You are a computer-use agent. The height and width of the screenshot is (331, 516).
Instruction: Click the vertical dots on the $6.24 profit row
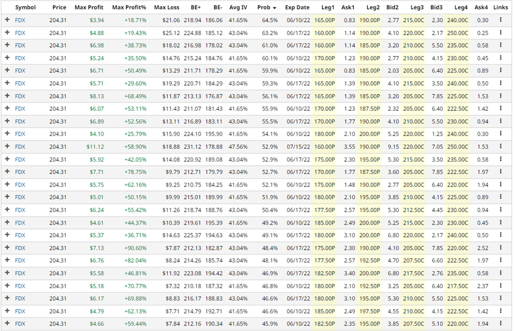coord(501,210)
